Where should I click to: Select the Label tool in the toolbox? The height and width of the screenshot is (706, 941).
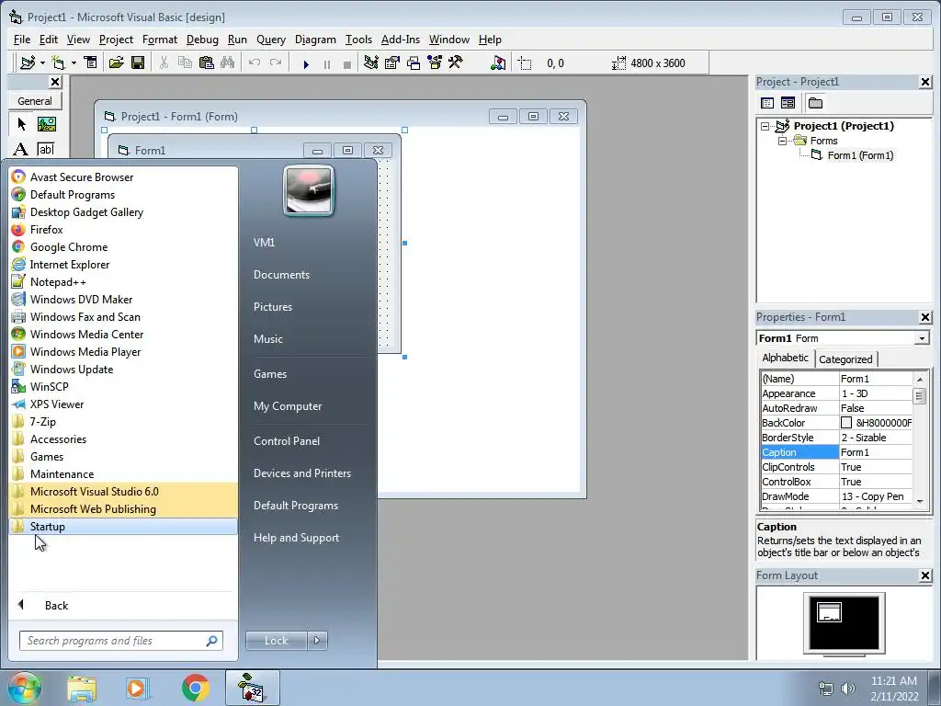point(21,148)
